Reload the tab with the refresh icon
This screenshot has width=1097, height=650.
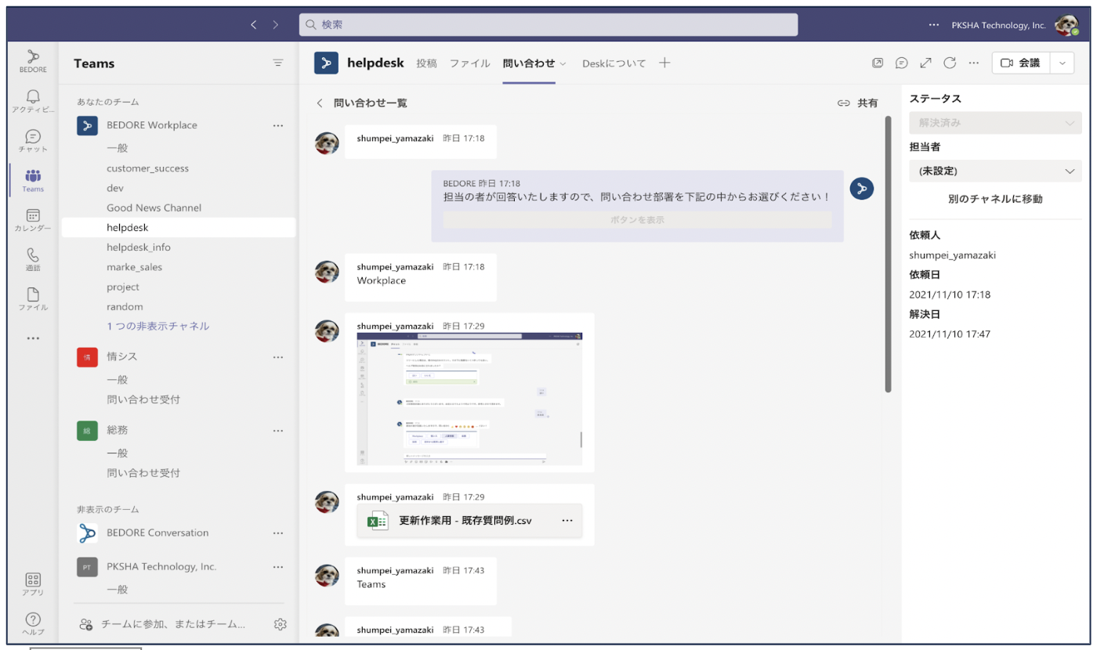click(x=950, y=63)
